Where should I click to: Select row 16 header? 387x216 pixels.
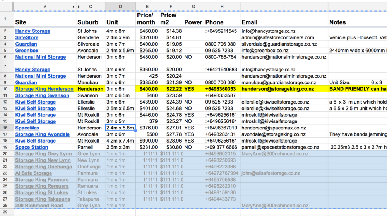click(x=5, y=128)
